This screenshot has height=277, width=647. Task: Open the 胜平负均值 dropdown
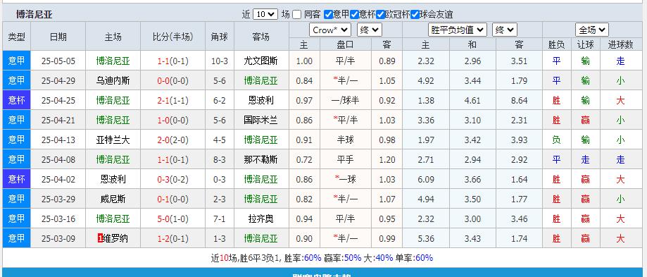pyautogui.click(x=458, y=30)
